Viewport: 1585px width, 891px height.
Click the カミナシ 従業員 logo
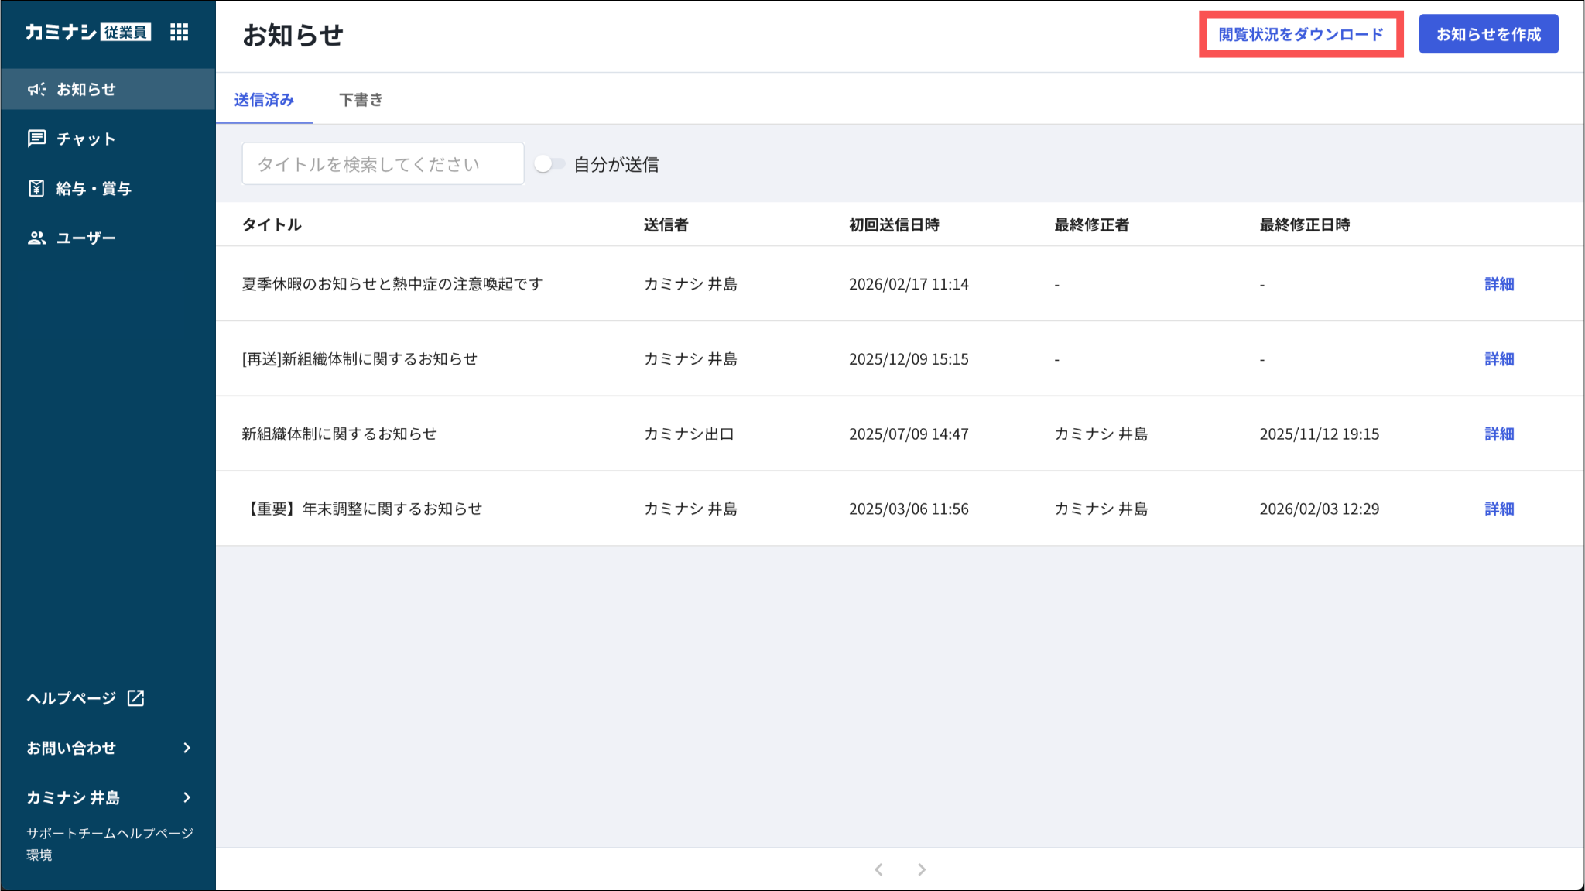click(87, 32)
